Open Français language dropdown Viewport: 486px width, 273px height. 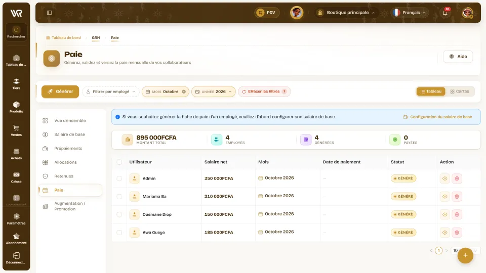[x=410, y=13]
